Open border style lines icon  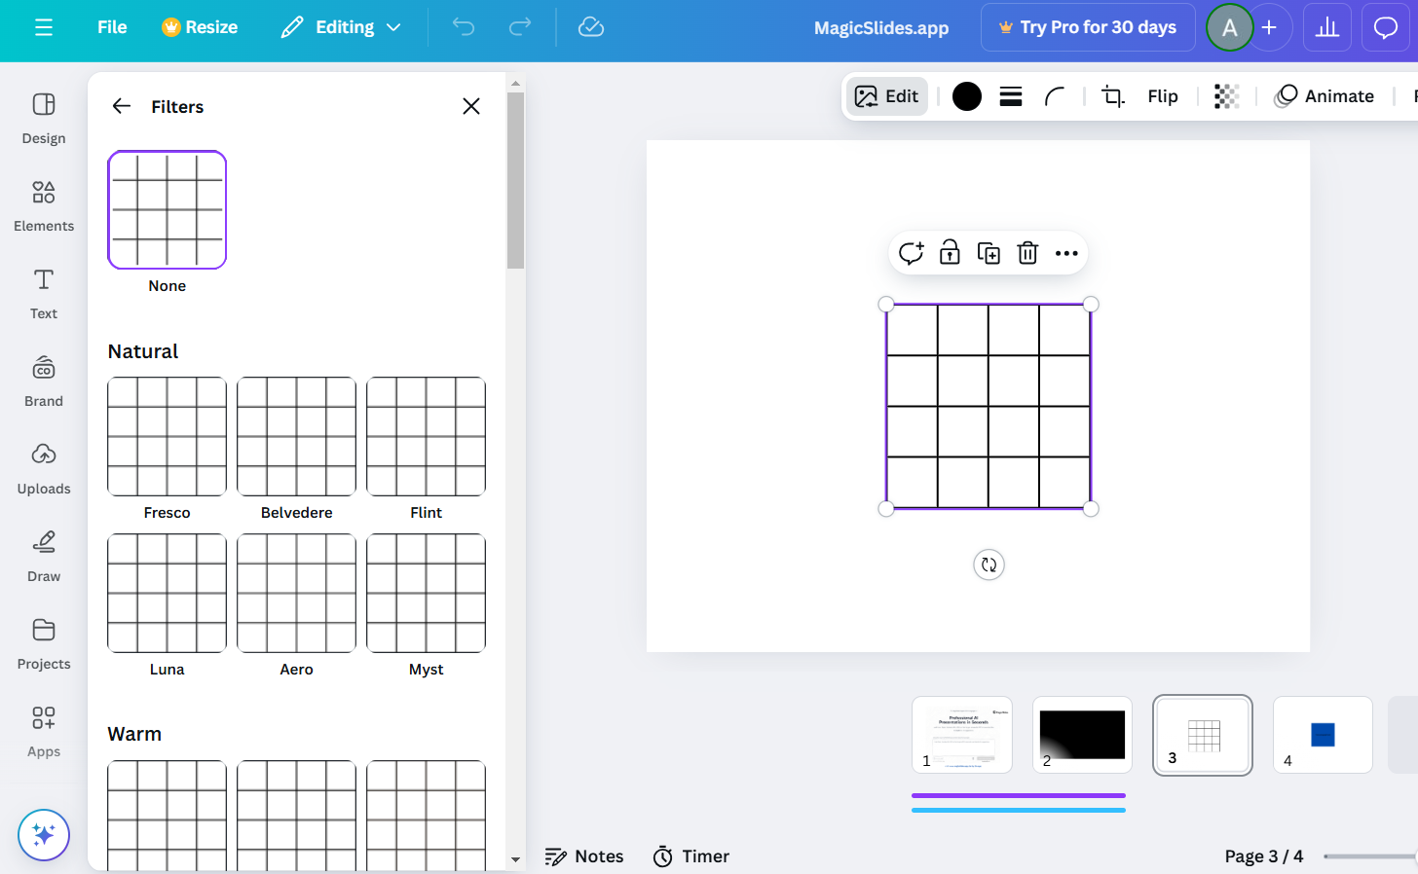pos(1011,96)
